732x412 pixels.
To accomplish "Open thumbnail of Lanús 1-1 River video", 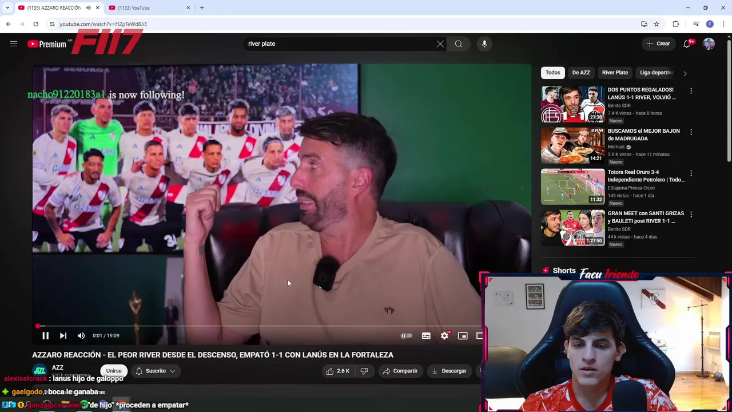I will 572,104.
